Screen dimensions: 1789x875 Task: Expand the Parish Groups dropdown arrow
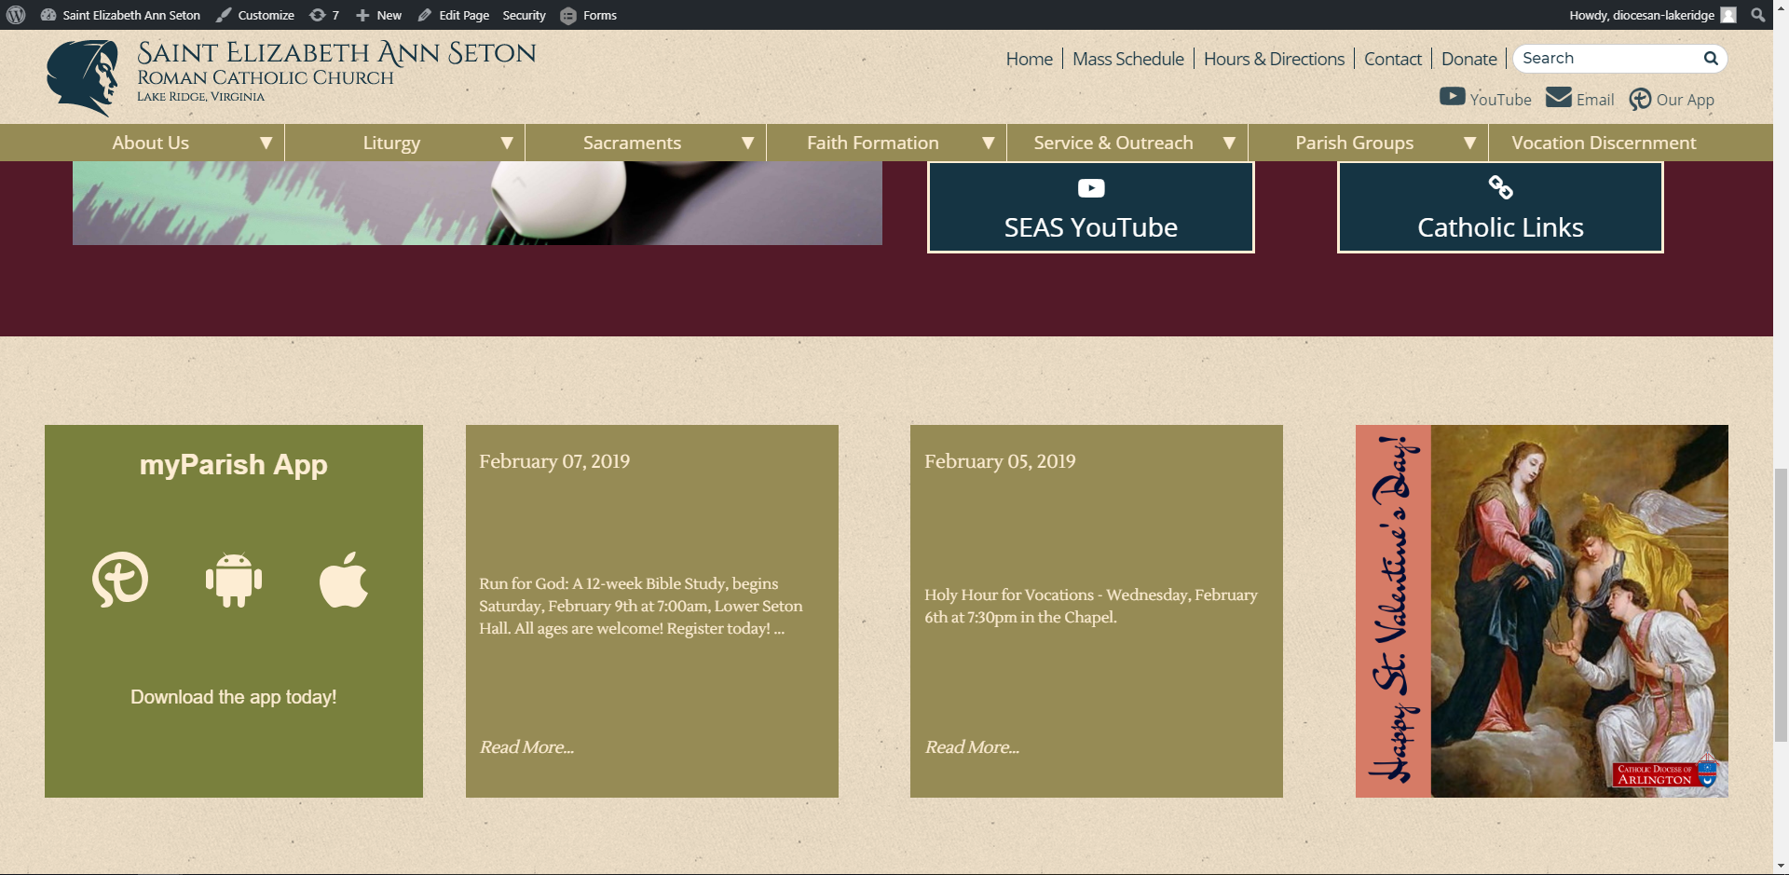tap(1469, 143)
